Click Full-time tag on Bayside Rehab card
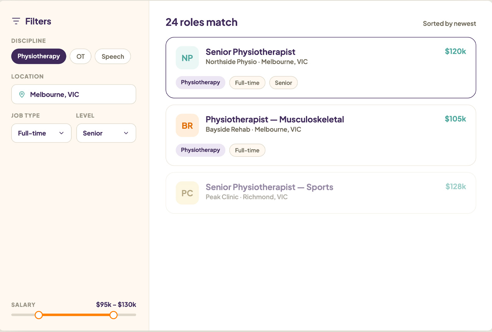492x332 pixels. tap(247, 150)
